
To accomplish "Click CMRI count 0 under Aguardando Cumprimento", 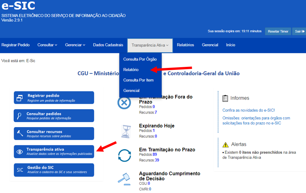I will click(150, 189).
